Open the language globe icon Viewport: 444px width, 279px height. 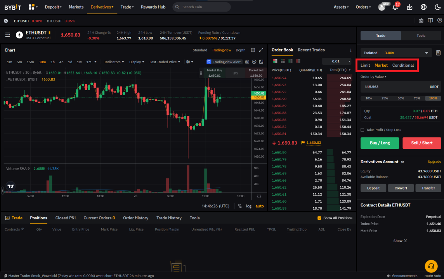click(x=423, y=7)
